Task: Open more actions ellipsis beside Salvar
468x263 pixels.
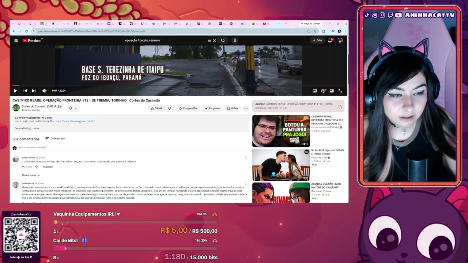Action: [246, 108]
